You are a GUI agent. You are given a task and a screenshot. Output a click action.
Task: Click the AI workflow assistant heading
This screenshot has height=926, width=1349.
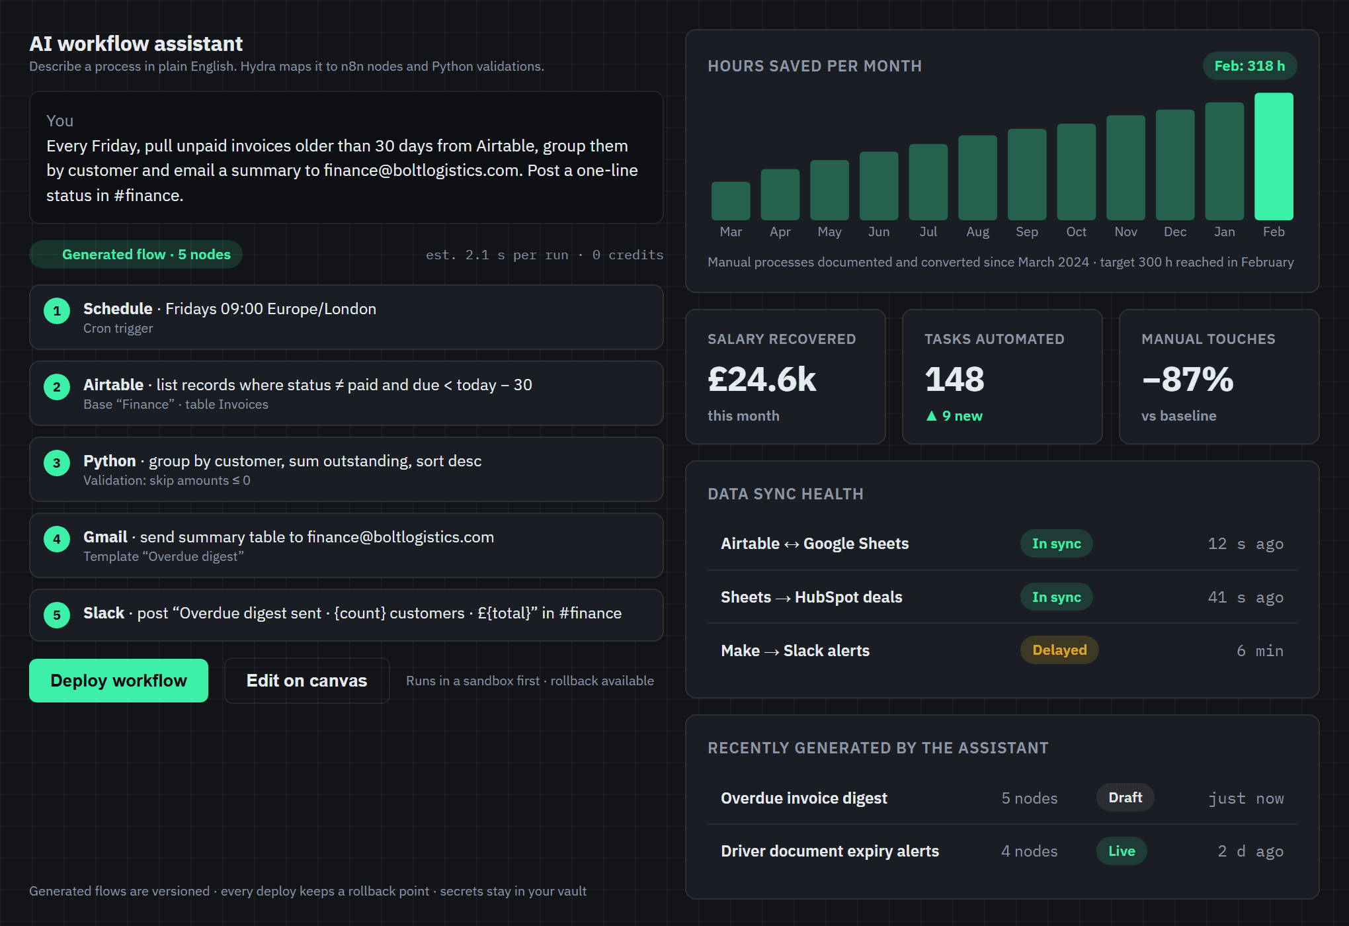click(x=136, y=44)
